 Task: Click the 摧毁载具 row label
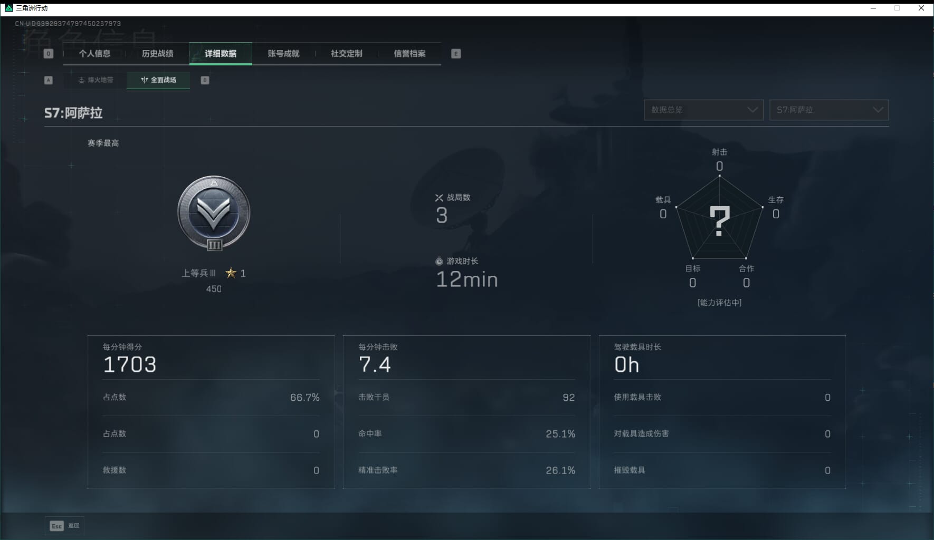[630, 470]
